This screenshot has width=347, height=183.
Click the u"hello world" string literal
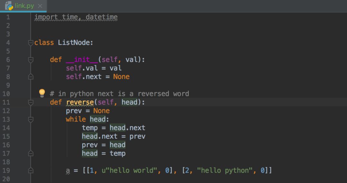(129, 170)
